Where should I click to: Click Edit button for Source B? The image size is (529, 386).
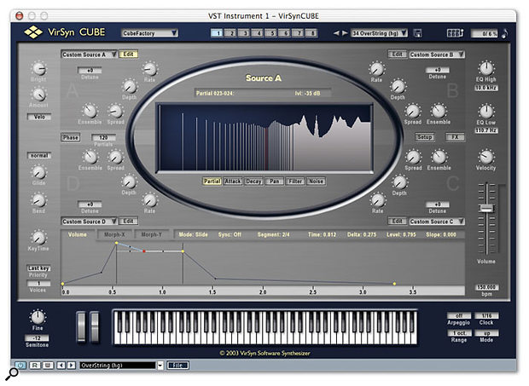397,55
